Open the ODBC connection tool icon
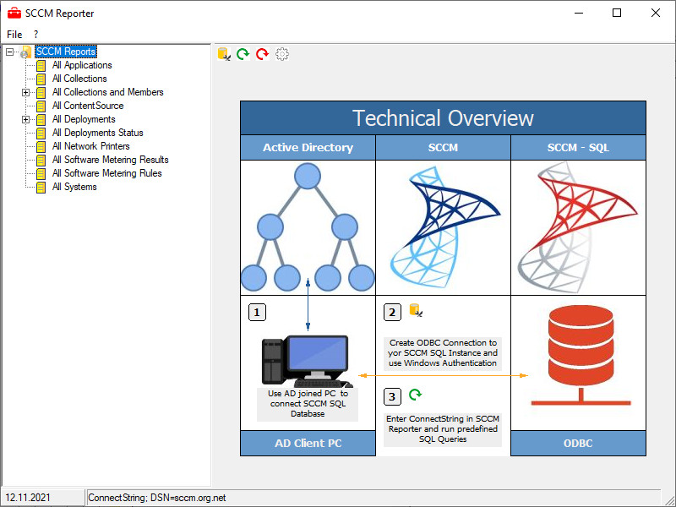The height and width of the screenshot is (507, 676). pyautogui.click(x=224, y=54)
